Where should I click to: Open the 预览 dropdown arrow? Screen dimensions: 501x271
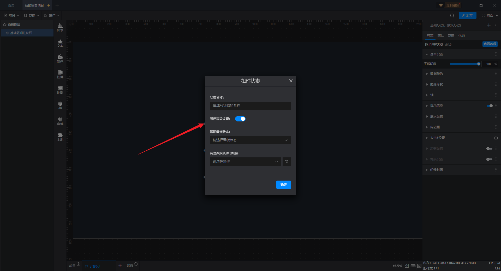pyautogui.click(x=497, y=15)
